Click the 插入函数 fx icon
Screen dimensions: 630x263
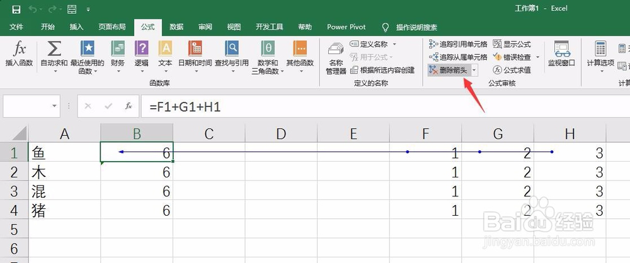coord(20,48)
